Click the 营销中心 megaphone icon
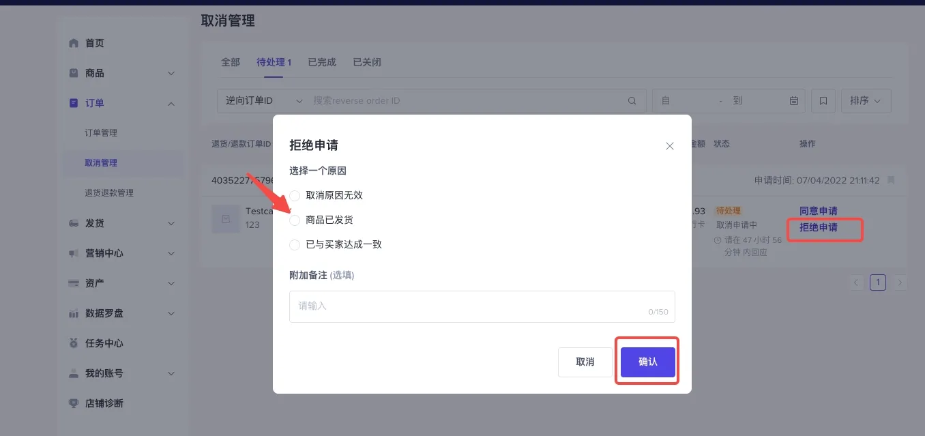925x436 pixels. [x=74, y=253]
